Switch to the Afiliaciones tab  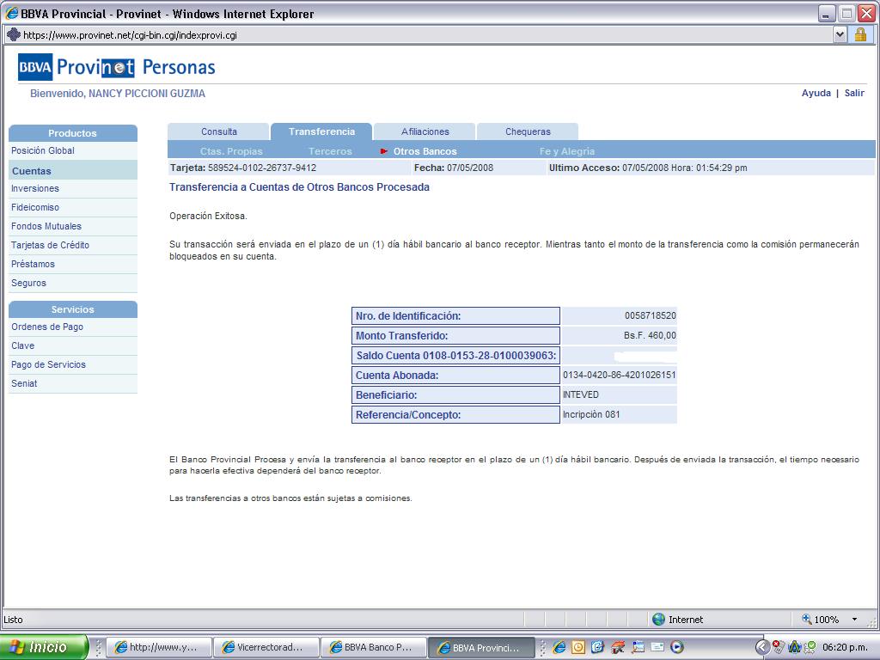pos(425,131)
